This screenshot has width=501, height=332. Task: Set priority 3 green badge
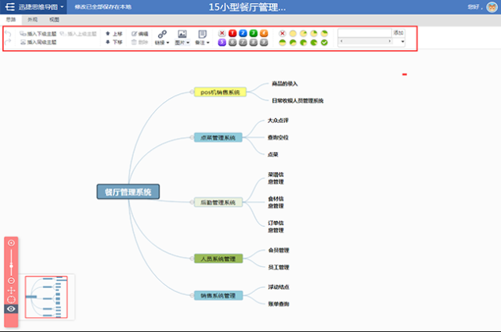point(254,33)
